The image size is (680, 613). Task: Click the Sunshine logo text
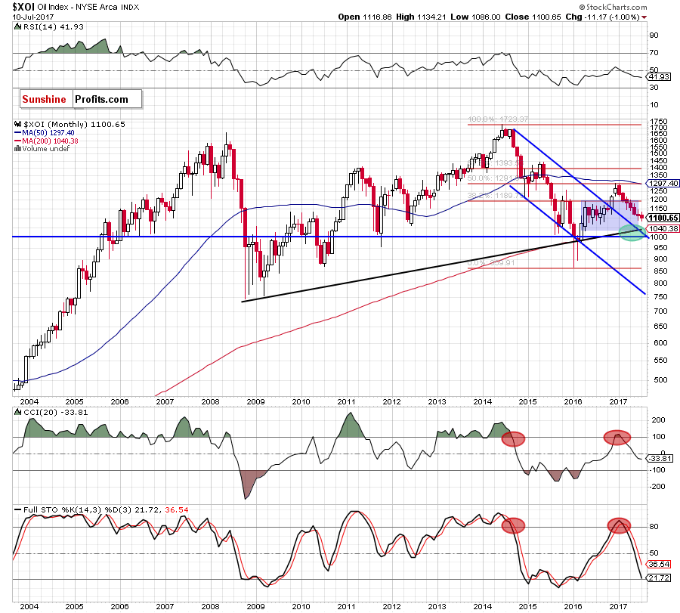44,99
